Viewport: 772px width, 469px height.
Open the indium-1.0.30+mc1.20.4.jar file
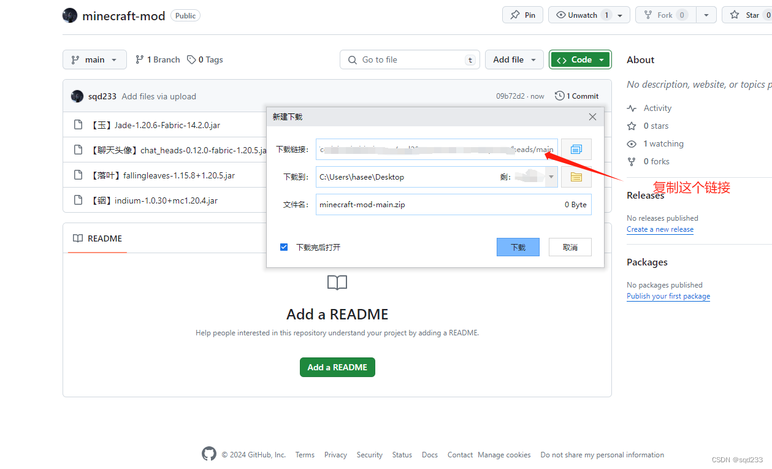click(154, 200)
